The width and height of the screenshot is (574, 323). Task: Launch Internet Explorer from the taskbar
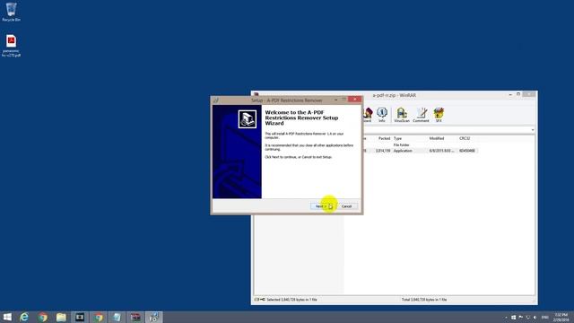click(24, 317)
